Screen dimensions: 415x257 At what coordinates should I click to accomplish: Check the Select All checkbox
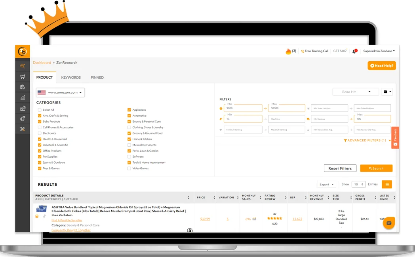point(40,110)
